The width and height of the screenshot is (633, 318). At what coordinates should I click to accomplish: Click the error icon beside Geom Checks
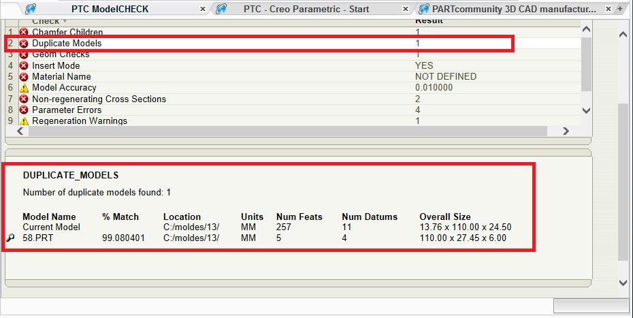tap(24, 54)
